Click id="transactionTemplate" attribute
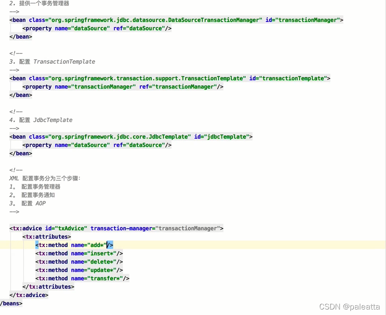Viewport: 386px width, 315px height. pyautogui.click(x=288, y=78)
